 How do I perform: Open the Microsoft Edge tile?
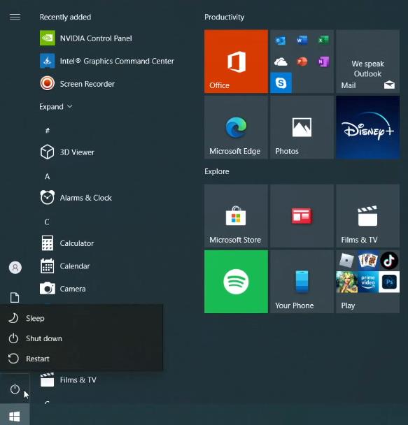(236, 127)
